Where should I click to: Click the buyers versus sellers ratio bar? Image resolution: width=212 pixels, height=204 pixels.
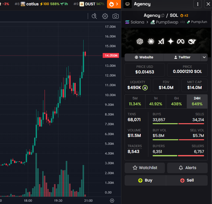coord(178,156)
